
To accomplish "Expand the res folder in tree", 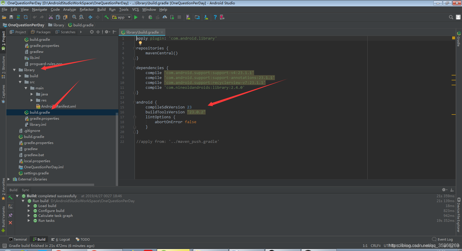I will [31, 100].
